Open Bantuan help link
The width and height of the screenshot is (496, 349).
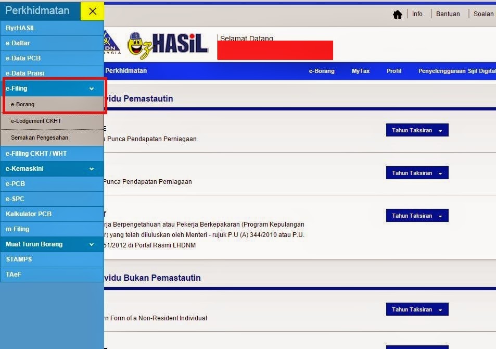pyautogui.click(x=448, y=14)
